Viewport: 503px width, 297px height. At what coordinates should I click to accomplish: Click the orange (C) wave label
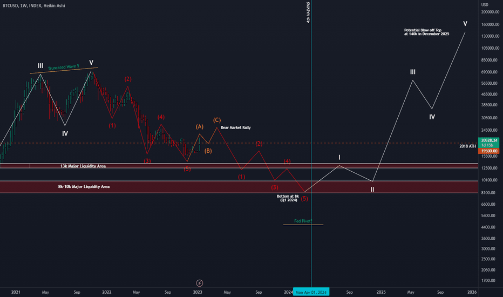(217, 120)
